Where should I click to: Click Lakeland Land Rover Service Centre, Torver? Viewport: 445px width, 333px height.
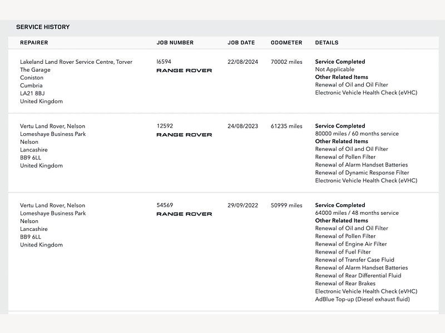pyautogui.click(x=76, y=62)
